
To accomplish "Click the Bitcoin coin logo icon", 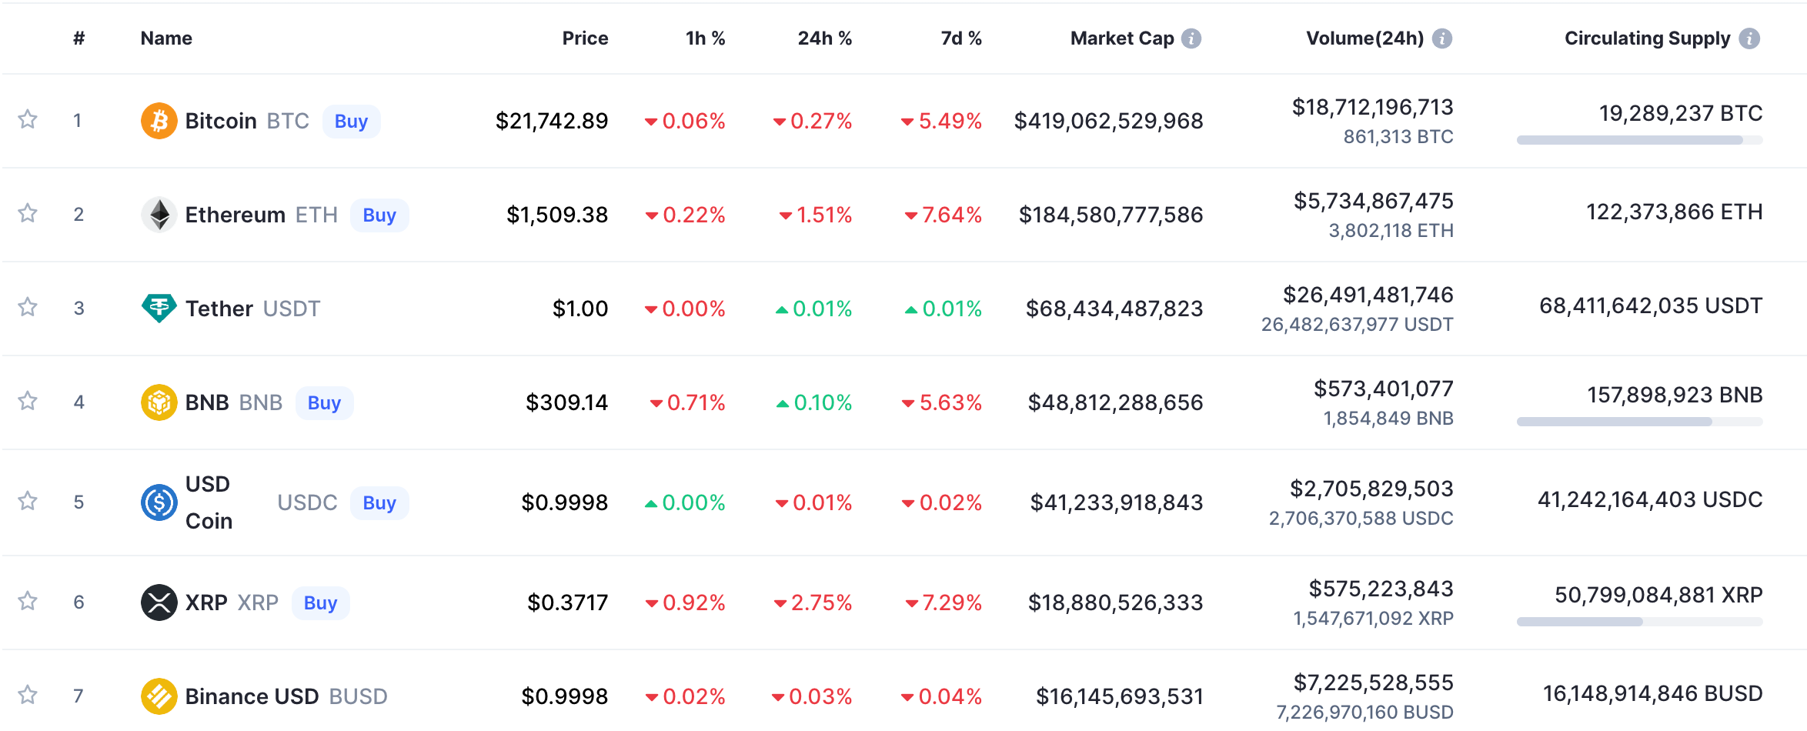I will coord(159,121).
